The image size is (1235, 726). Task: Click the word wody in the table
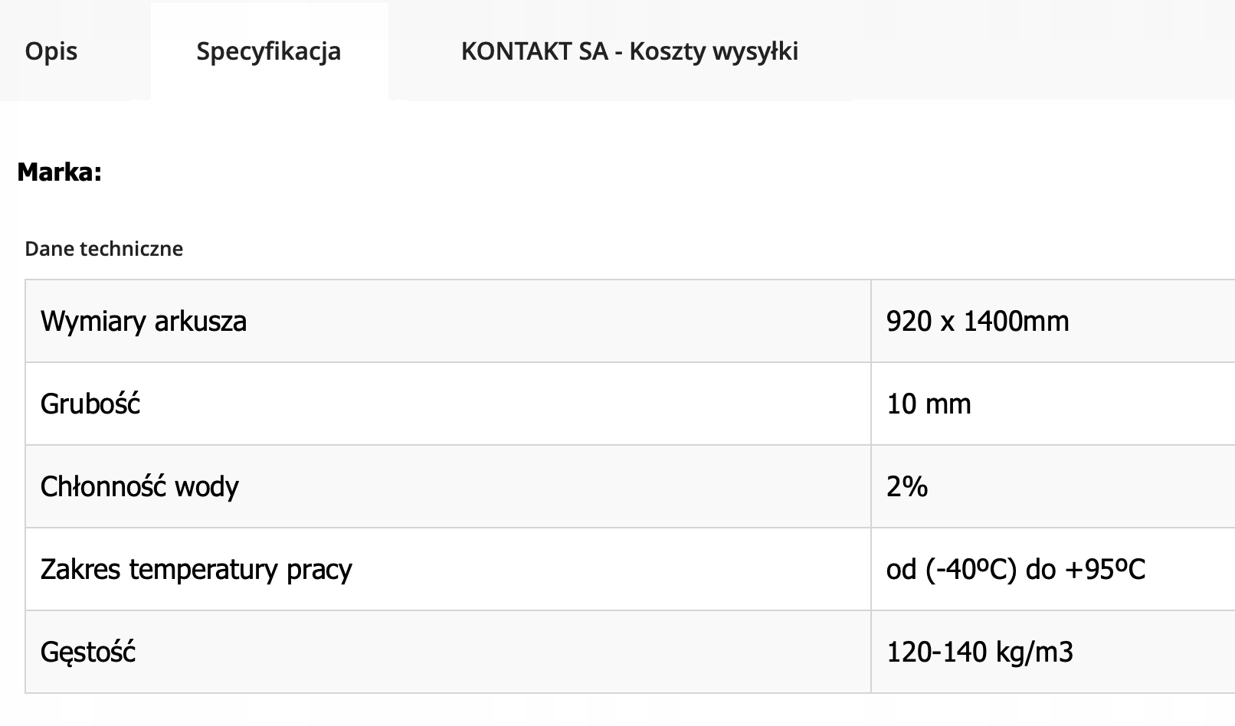tap(207, 486)
